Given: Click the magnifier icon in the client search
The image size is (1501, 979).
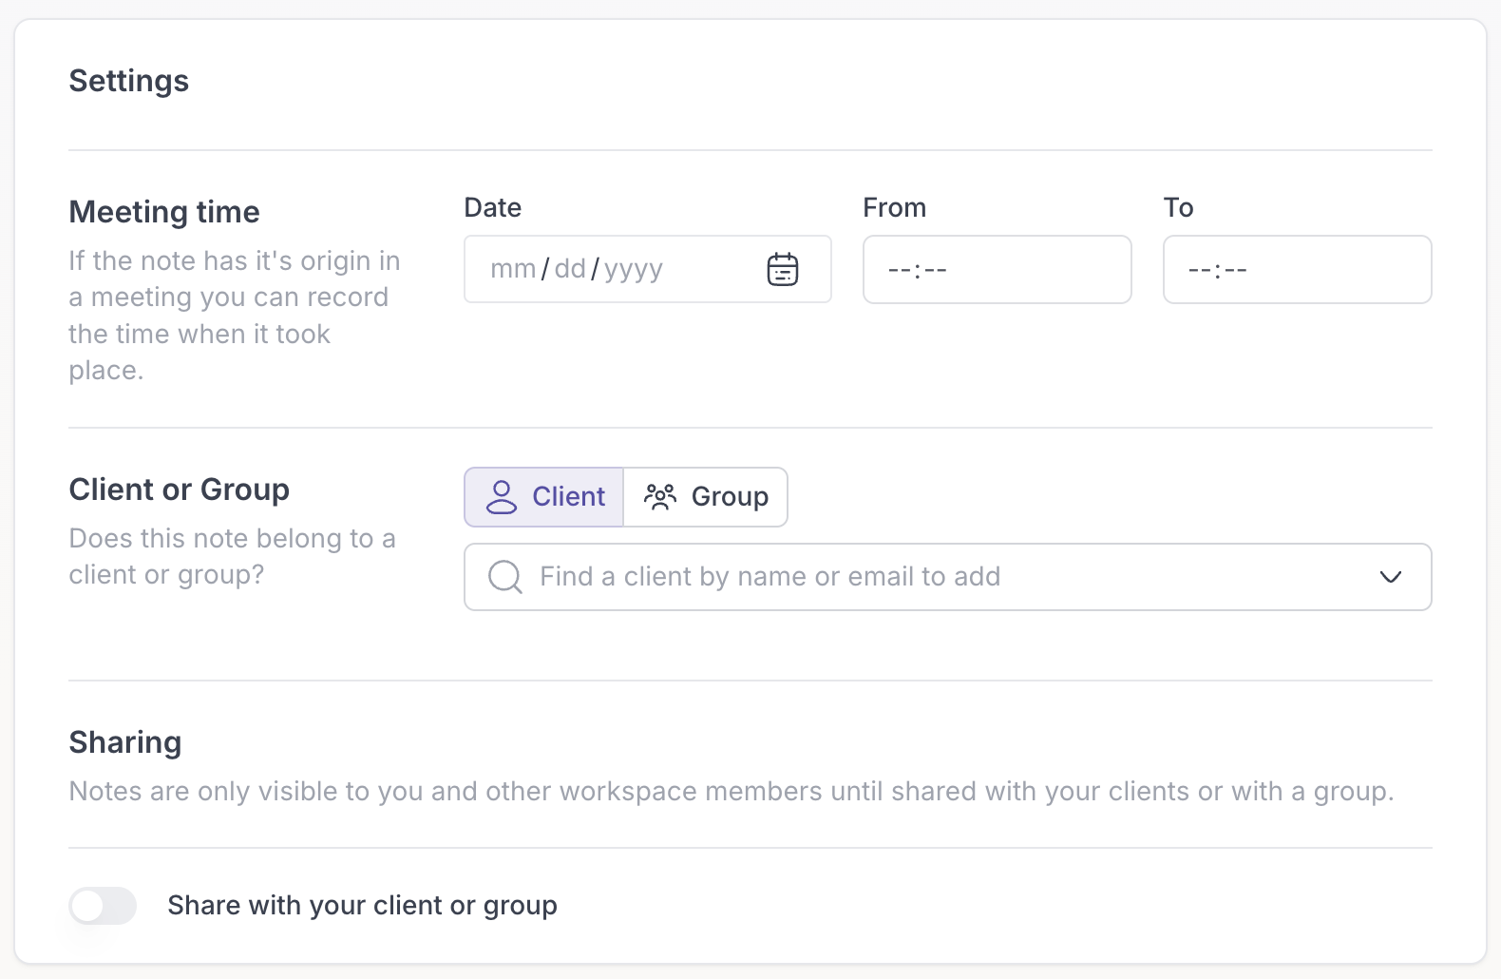Looking at the screenshot, I should 504,577.
